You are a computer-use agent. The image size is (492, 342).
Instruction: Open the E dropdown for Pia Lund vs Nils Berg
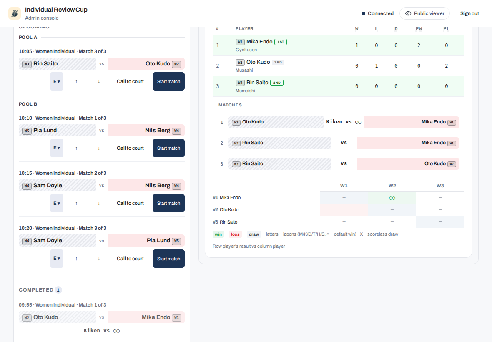coord(57,148)
